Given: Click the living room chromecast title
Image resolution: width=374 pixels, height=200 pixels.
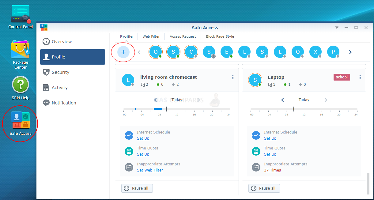Looking at the screenshot, I should point(168,77).
